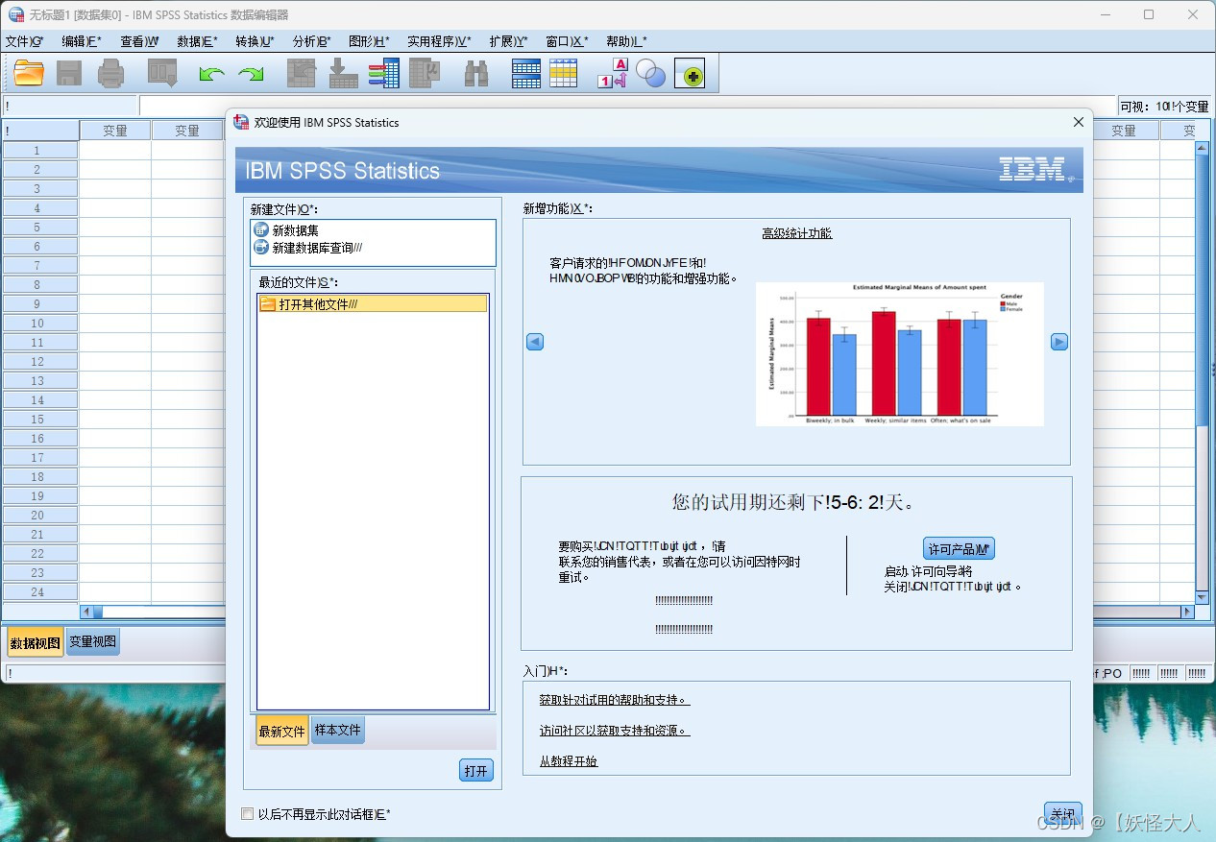Open the File menu
Image resolution: width=1216 pixels, height=842 pixels.
[25, 41]
